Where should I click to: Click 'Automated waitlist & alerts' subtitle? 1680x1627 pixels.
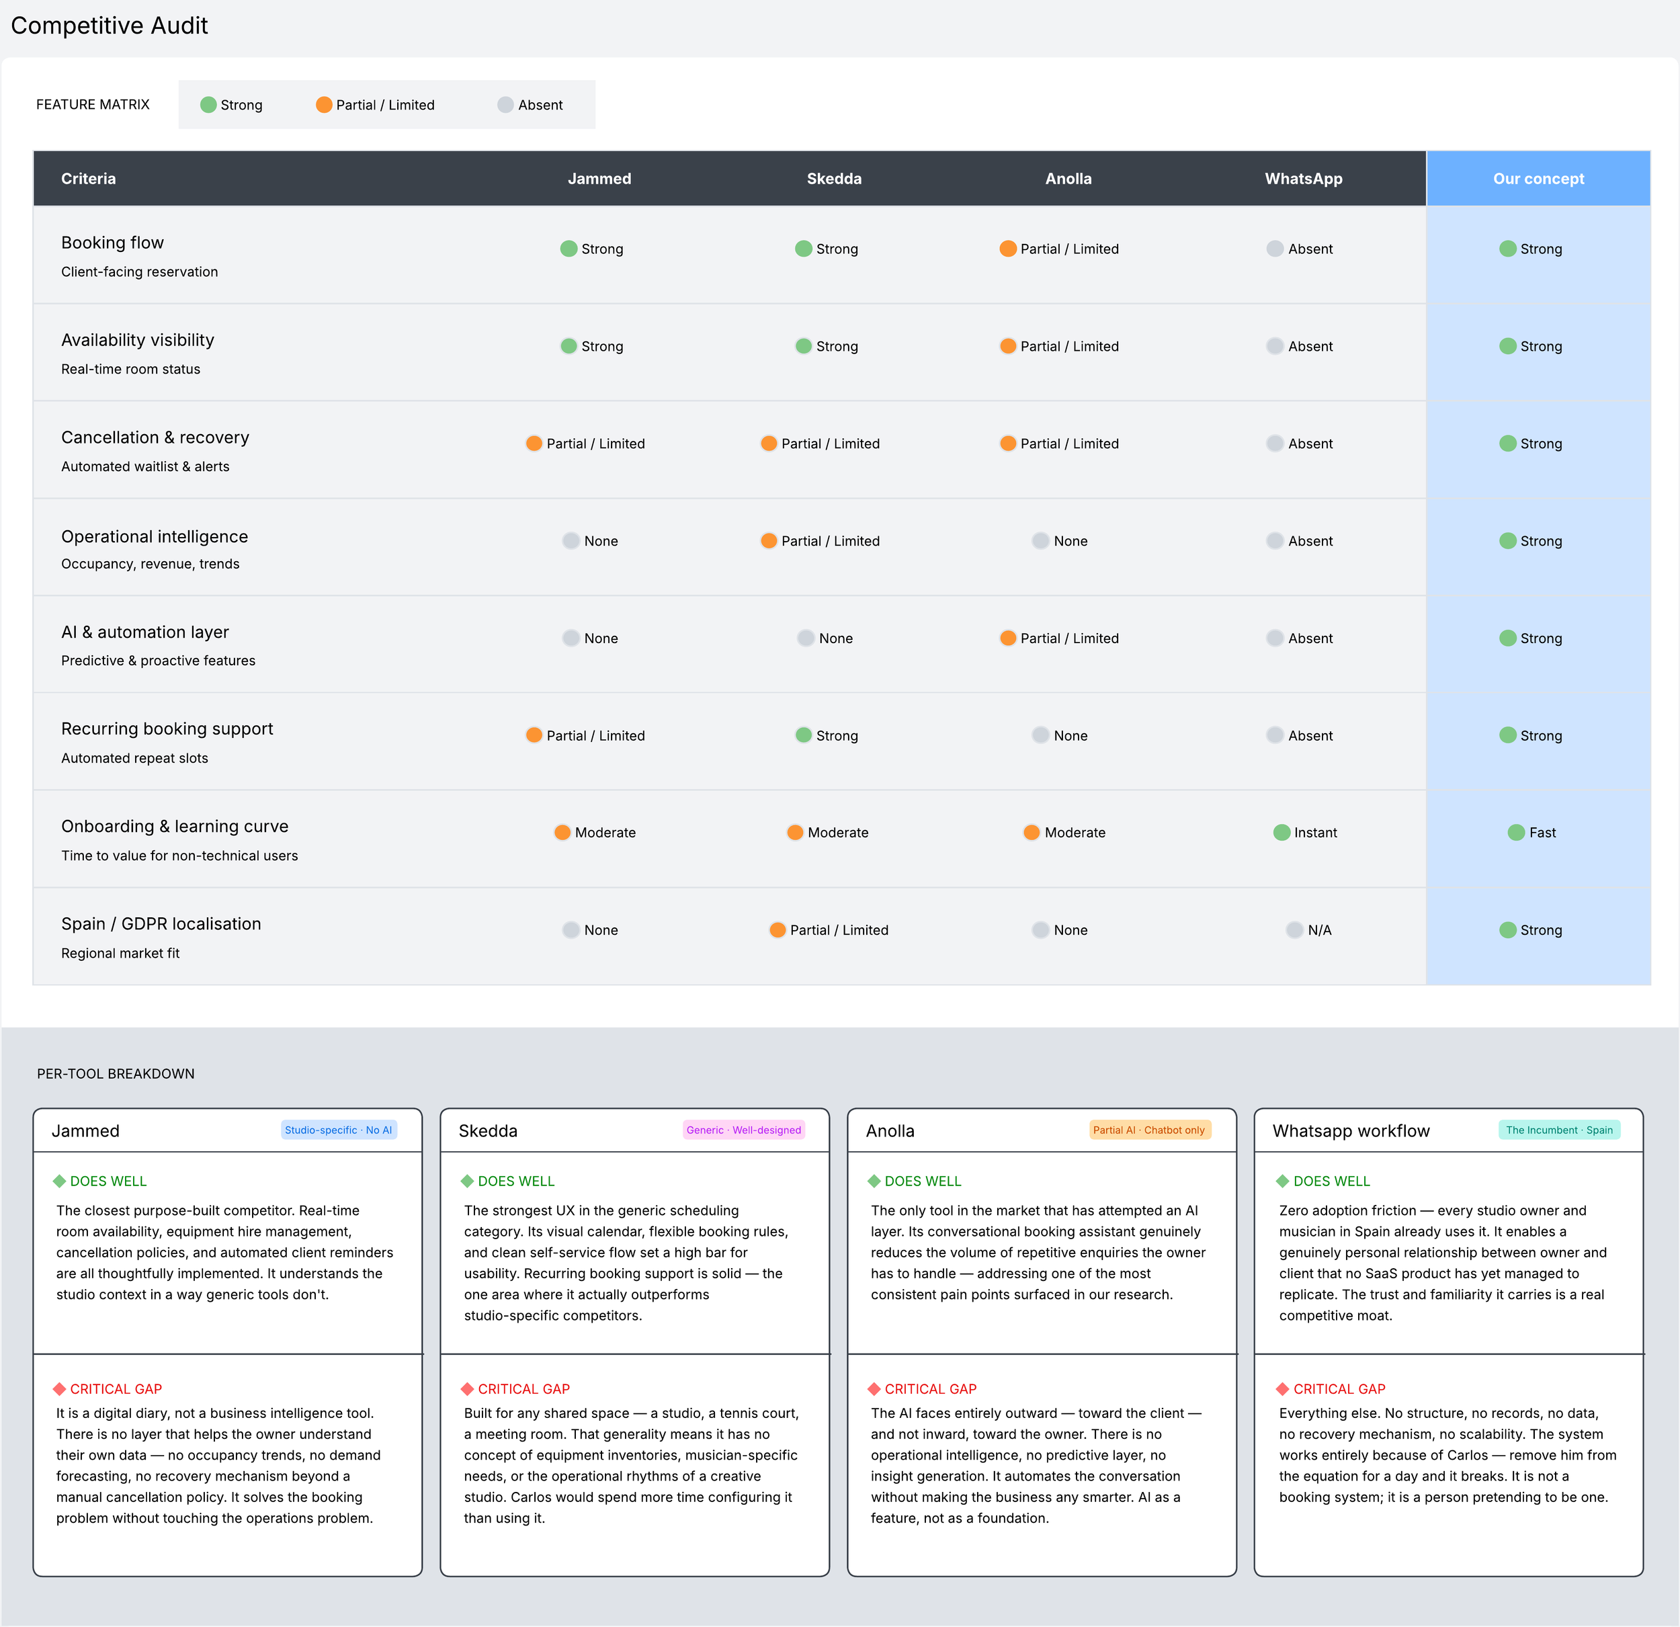[x=145, y=466]
